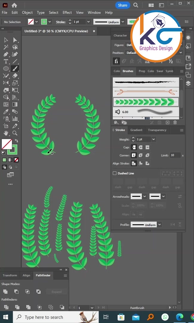The height and width of the screenshot is (323, 194).
Task: Select the Hand tool
Action: click(6, 133)
